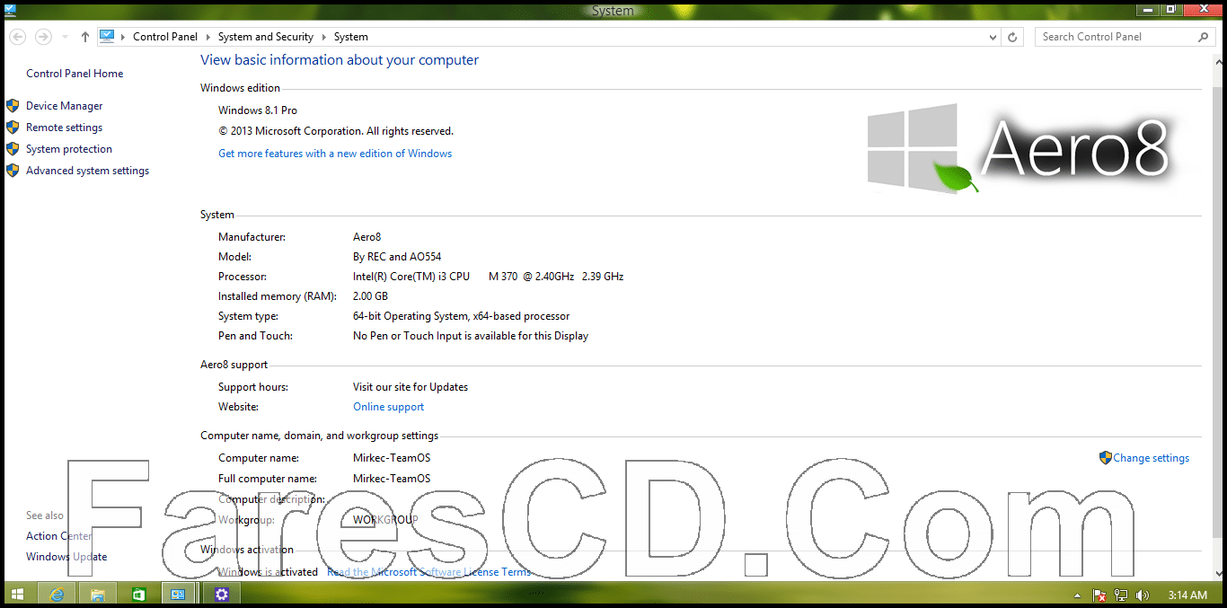1227x608 pixels.
Task: Click the Forward navigation arrow
Action: [42, 37]
